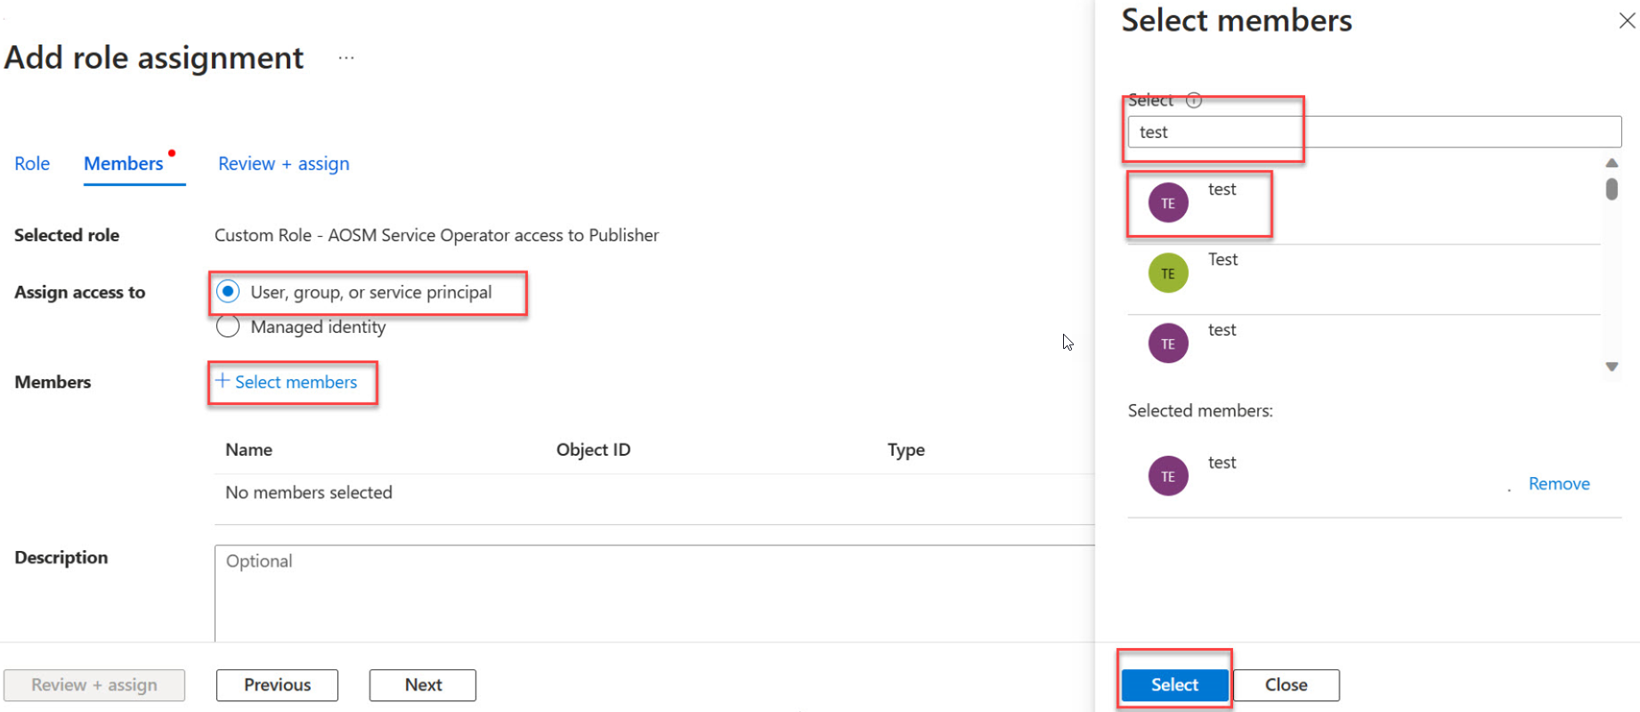This screenshot has height=712, width=1640.
Task: Open the Review + assign tab
Action: [283, 164]
